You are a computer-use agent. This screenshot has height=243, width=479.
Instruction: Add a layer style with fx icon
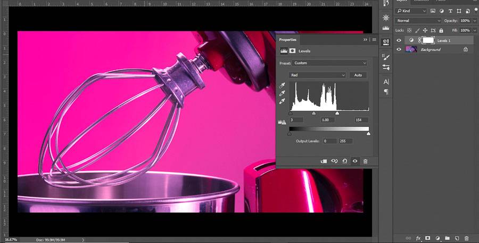point(418,238)
